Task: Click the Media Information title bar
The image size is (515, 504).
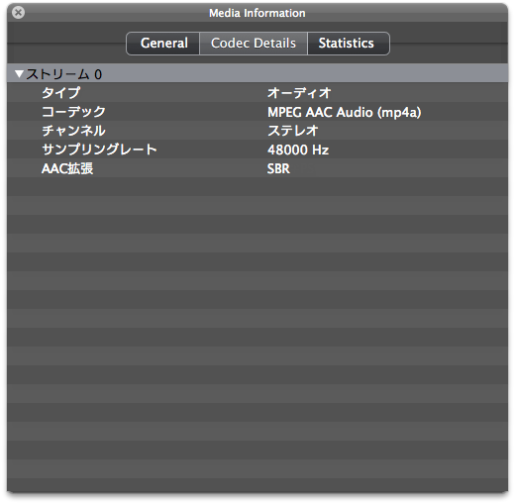Action: click(x=257, y=13)
